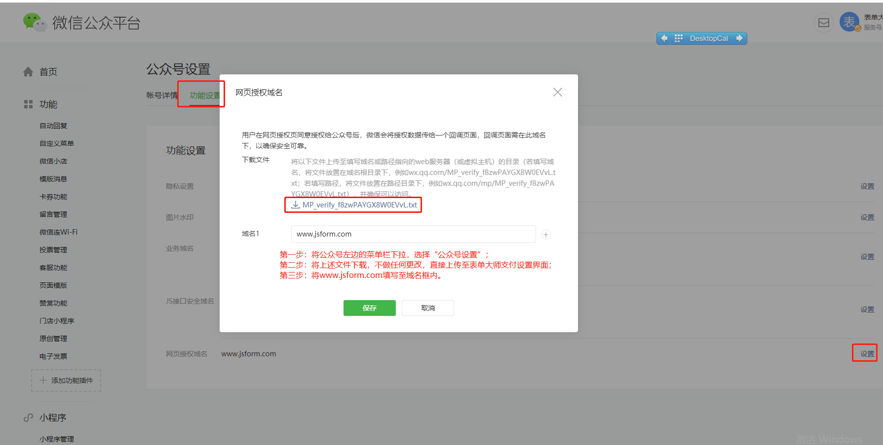Open the DesktopCal grid icon
Viewport: 883px width, 445px height.
[678, 38]
